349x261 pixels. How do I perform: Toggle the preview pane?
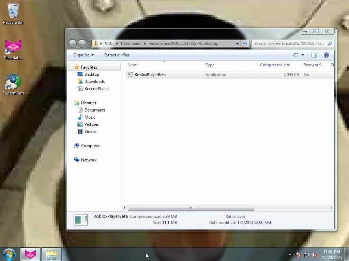point(314,55)
